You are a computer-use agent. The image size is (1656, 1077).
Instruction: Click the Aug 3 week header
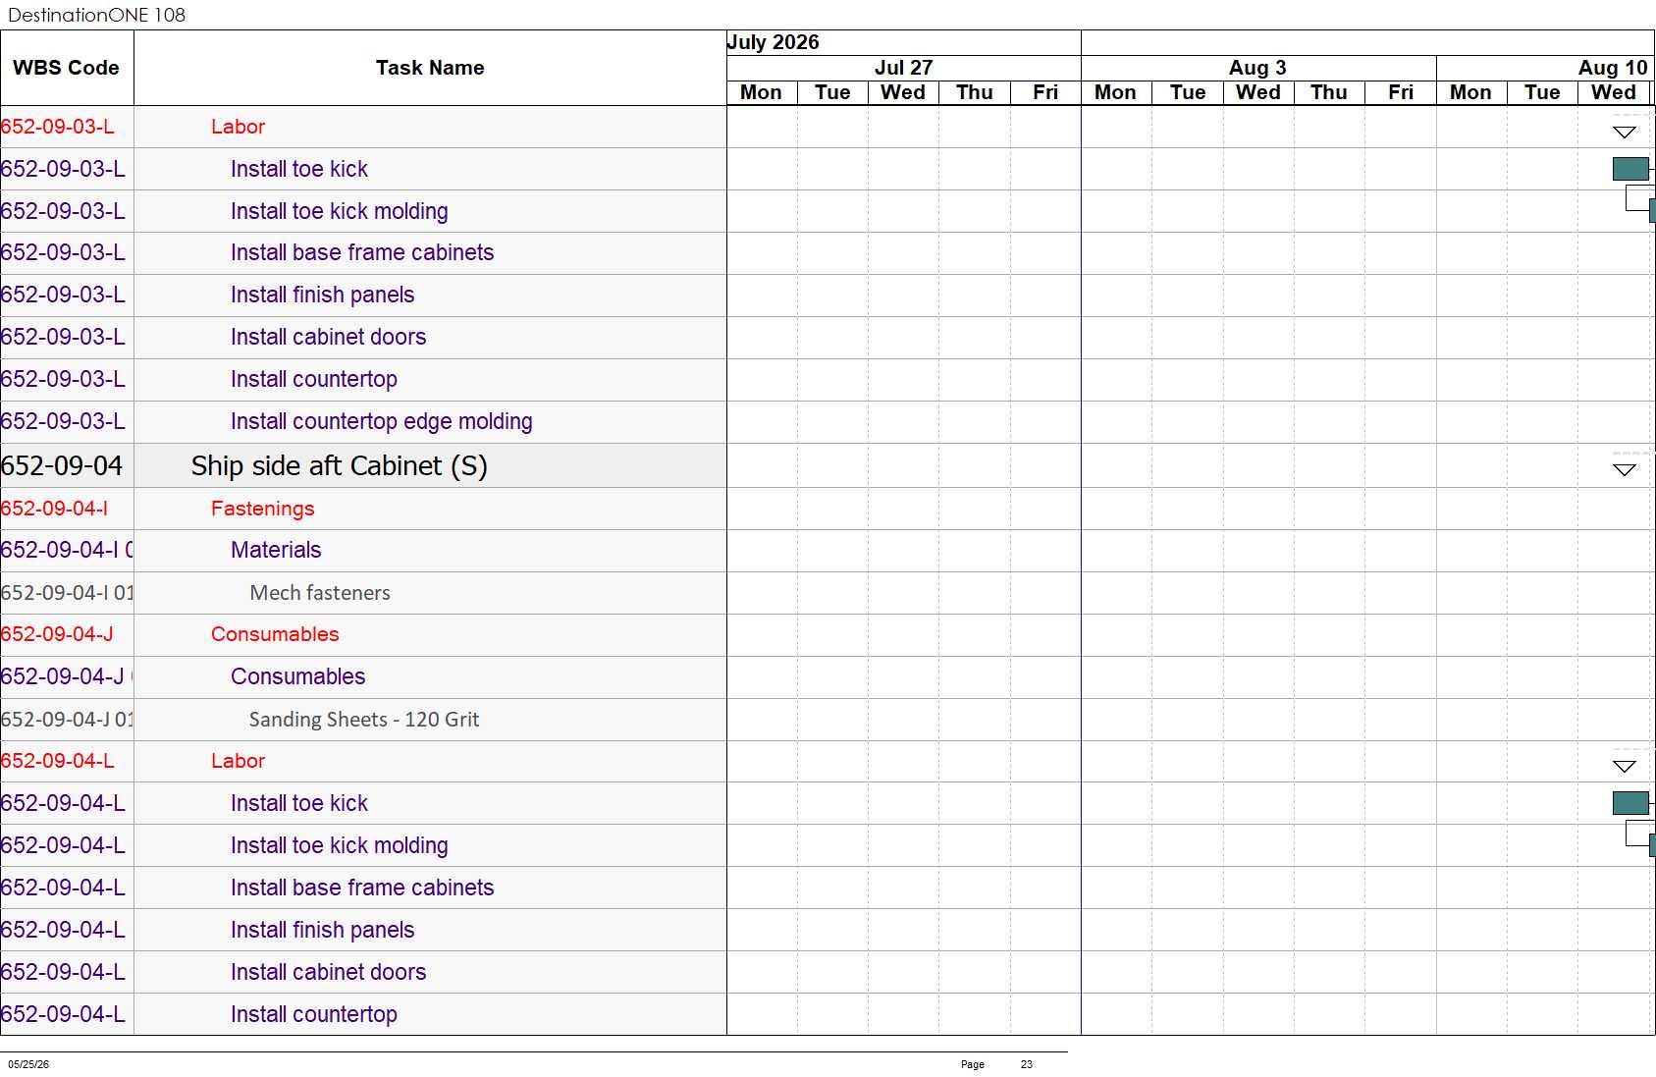1258,68
